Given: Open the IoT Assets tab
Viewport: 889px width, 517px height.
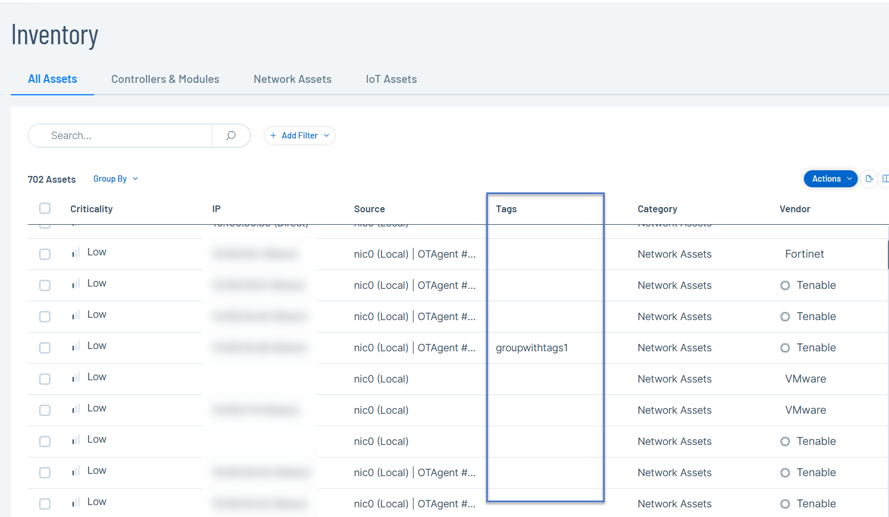Looking at the screenshot, I should coord(391,79).
